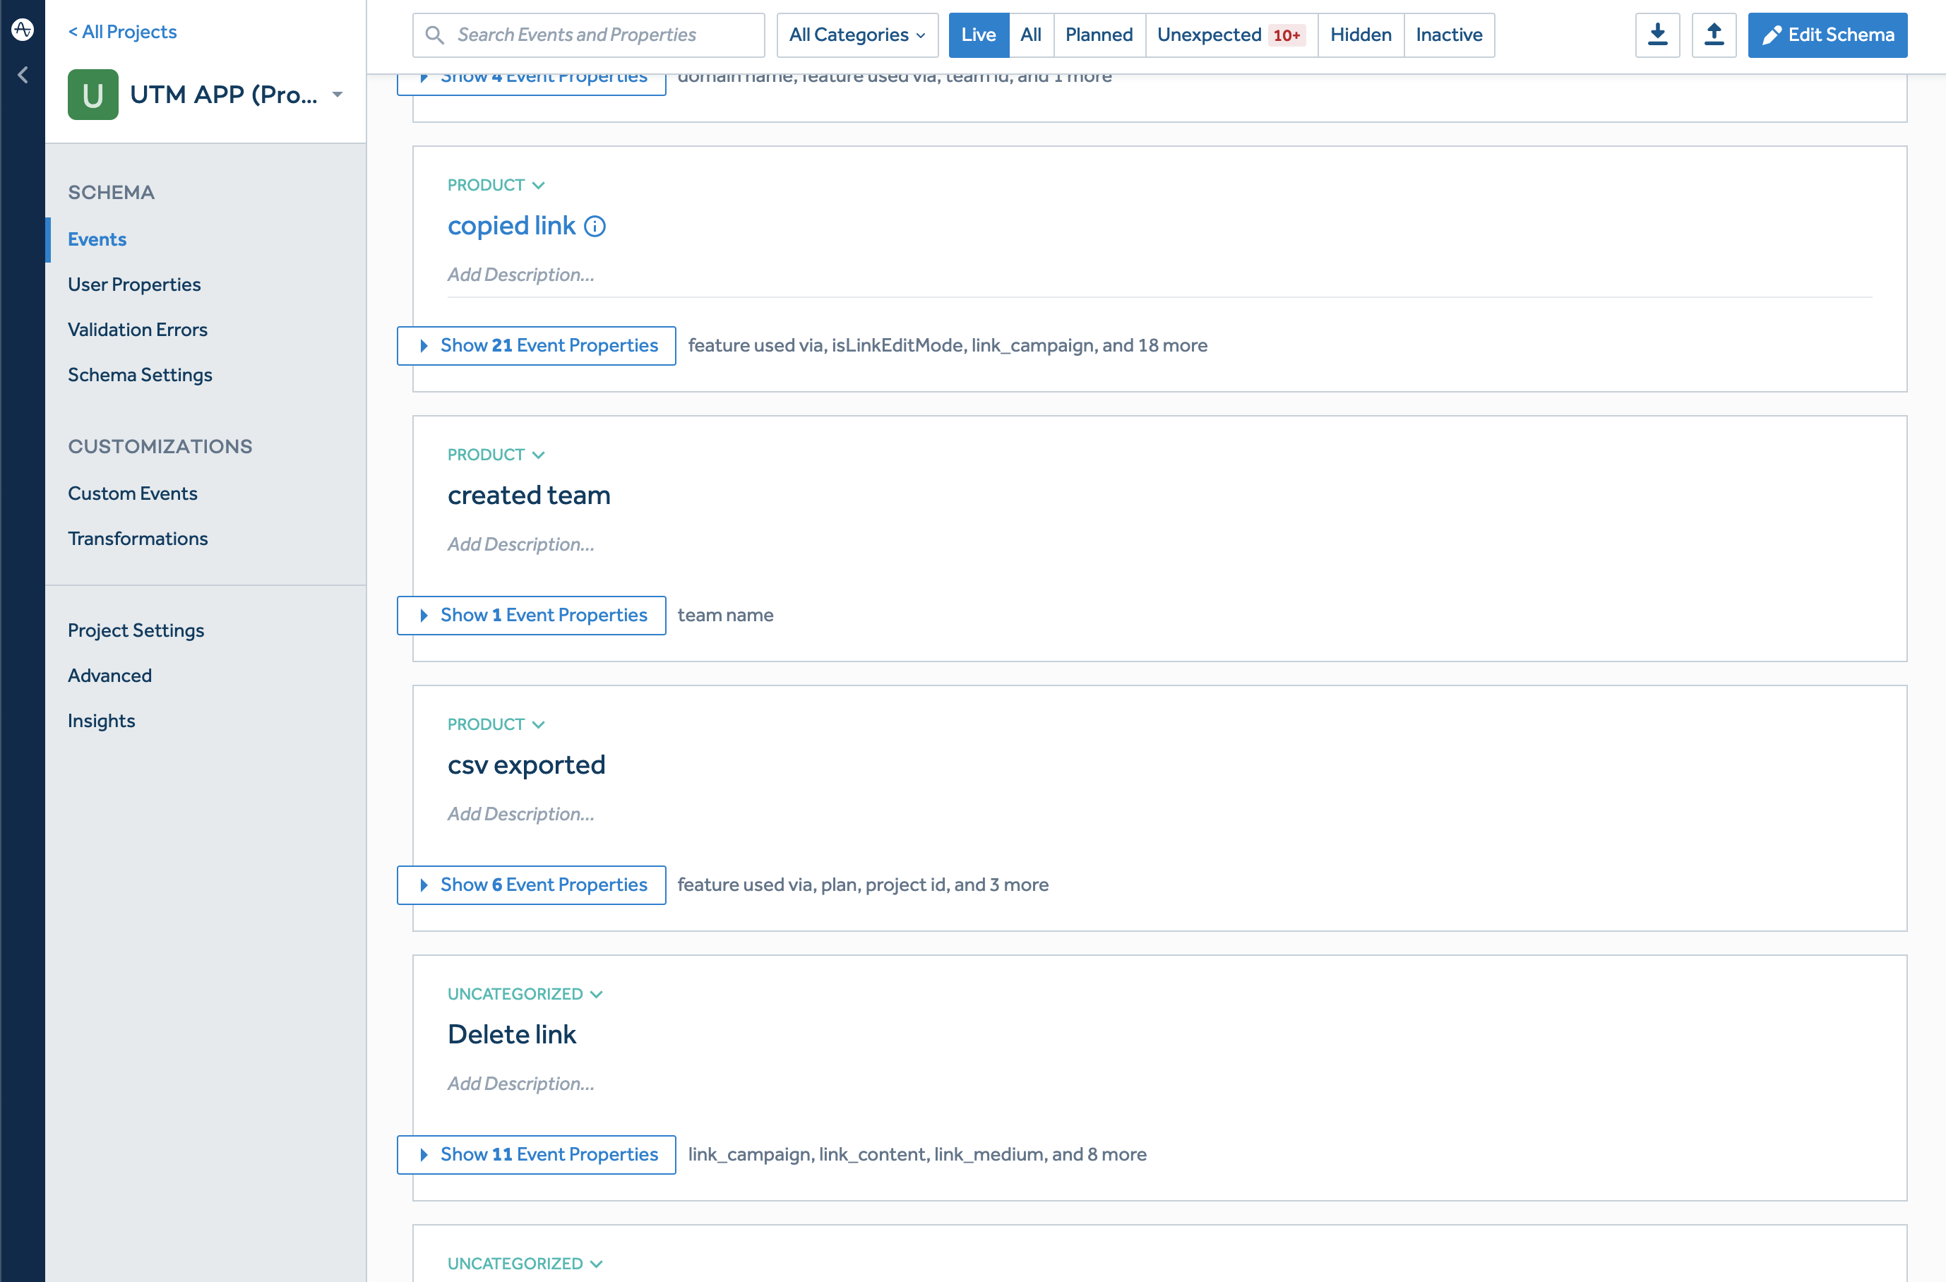Screen dimensions: 1946x1282
Task: Select the Live filter tab
Action: (x=978, y=35)
